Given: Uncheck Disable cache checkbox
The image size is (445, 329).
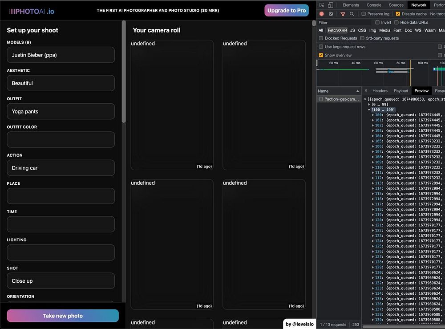Looking at the screenshot, I should click(x=398, y=14).
